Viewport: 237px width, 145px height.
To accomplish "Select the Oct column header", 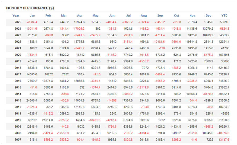I will pos(176,15).
